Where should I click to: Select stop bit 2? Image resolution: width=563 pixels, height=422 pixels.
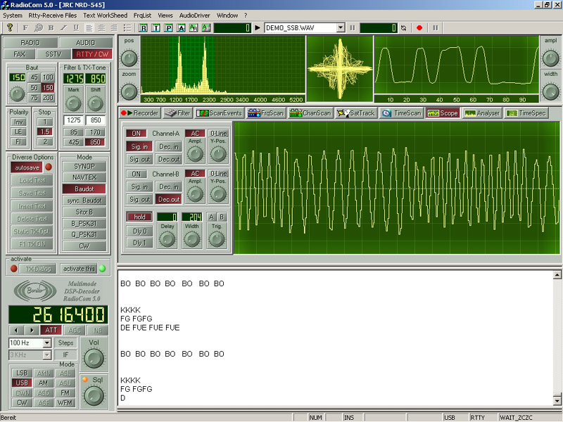pos(45,141)
